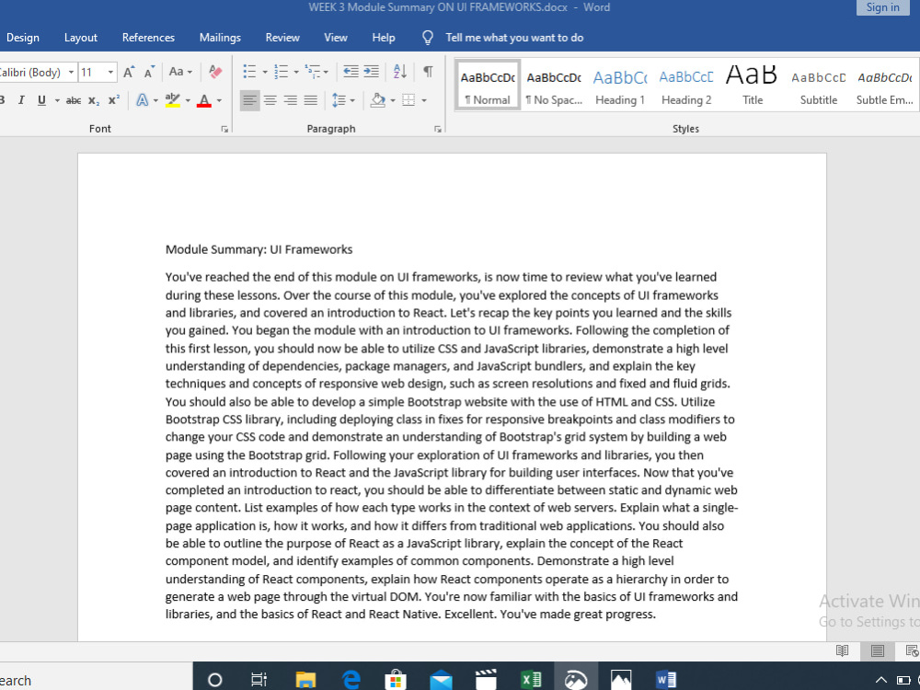Open Change Case Aa dropdown
This screenshot has width=920, height=690.
point(180,72)
